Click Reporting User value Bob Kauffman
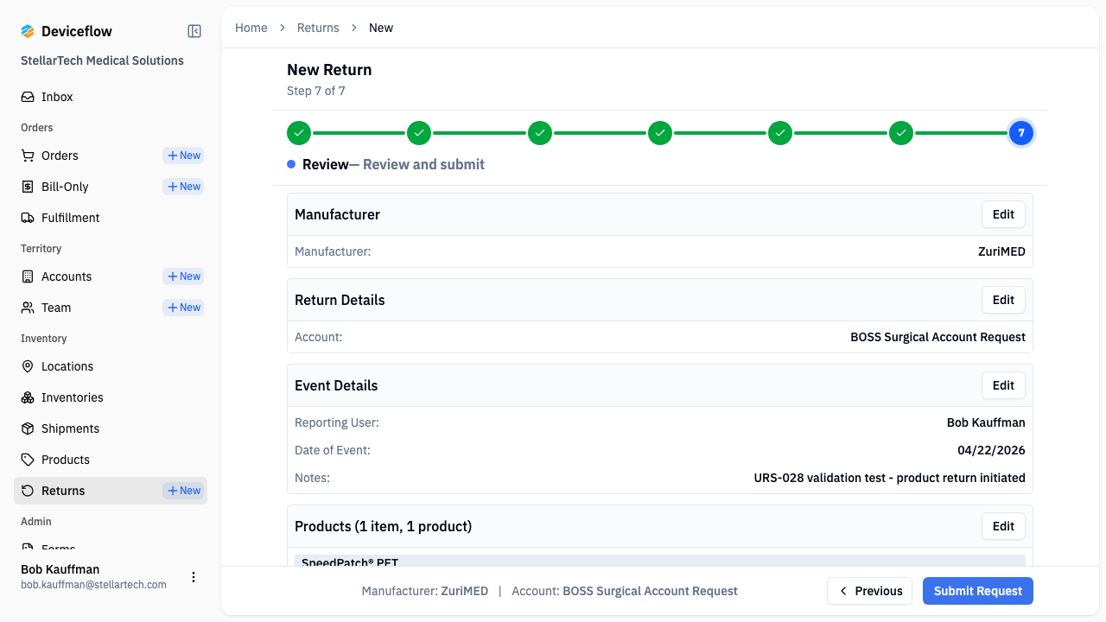This screenshot has width=1106, height=622. click(x=986, y=422)
